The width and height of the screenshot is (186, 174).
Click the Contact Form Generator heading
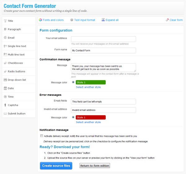[x=30, y=6]
